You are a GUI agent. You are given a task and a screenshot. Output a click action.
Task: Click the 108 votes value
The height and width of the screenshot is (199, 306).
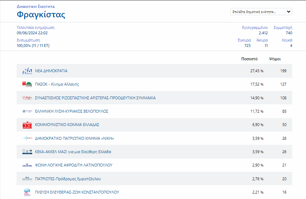[283, 98]
